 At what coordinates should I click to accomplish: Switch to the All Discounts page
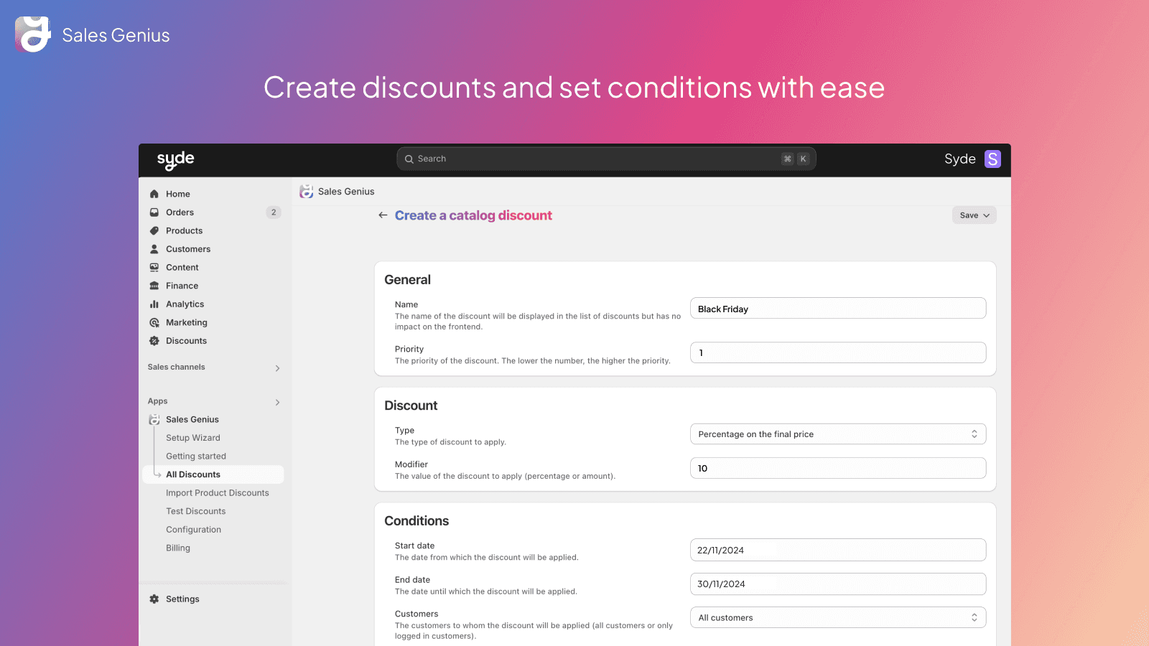[194, 474]
